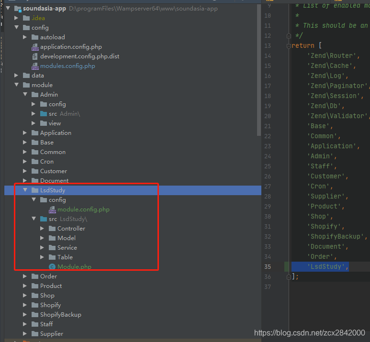Click the view folder icon under Admin
The image size is (370, 342).
point(44,123)
